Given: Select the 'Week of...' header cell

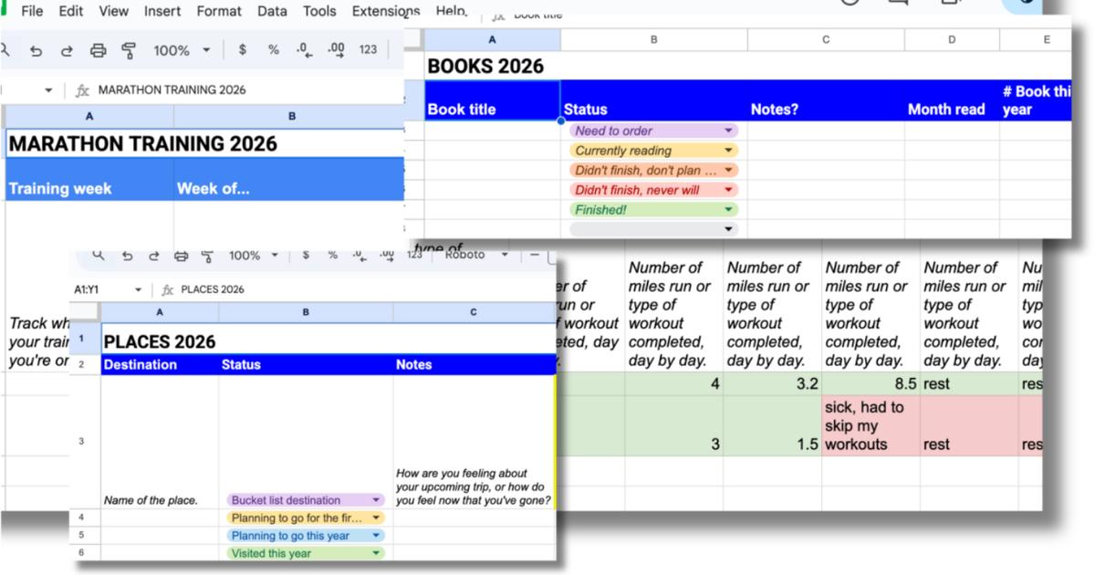Looking at the screenshot, I should pyautogui.click(x=288, y=179).
